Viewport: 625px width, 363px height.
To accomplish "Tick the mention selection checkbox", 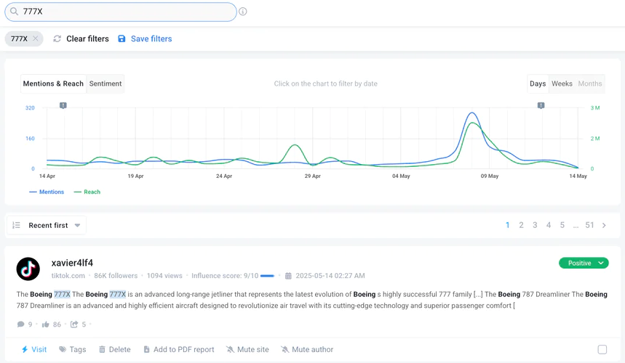I will coord(602,349).
